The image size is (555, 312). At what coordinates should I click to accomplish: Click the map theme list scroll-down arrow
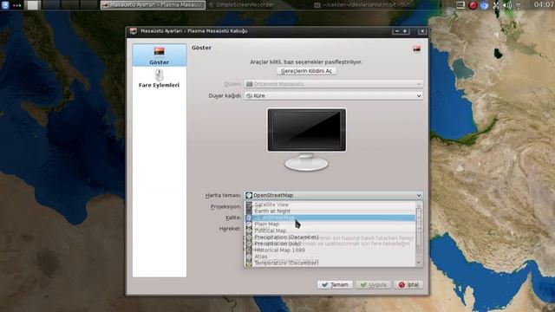coord(419,263)
